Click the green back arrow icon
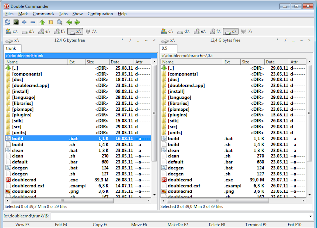The width and height of the screenshot is (317, 228). pyautogui.click(x=69, y=22)
